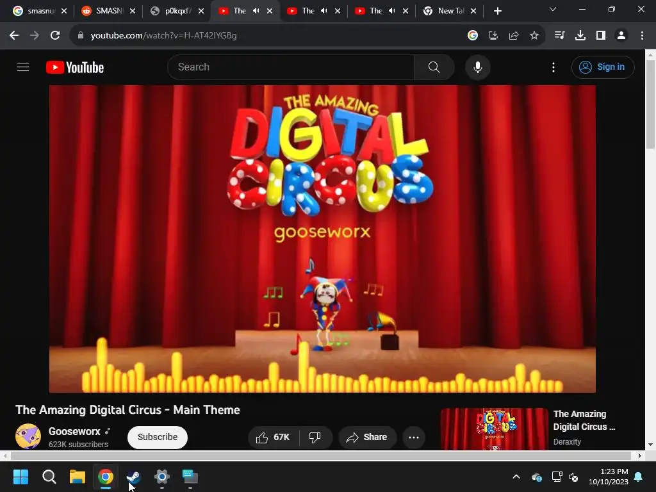Screen dimensions: 656x492
Task: Open YouTube settings three-dot menu
Action: [x=553, y=67]
